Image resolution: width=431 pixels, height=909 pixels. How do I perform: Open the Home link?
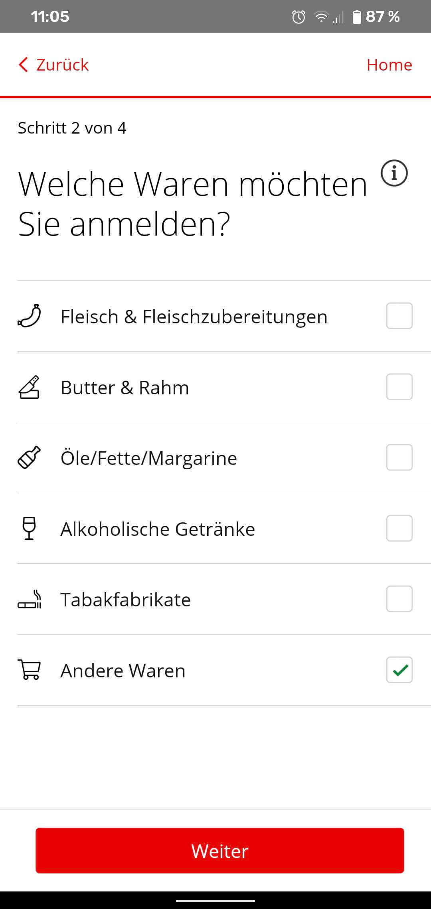389,65
